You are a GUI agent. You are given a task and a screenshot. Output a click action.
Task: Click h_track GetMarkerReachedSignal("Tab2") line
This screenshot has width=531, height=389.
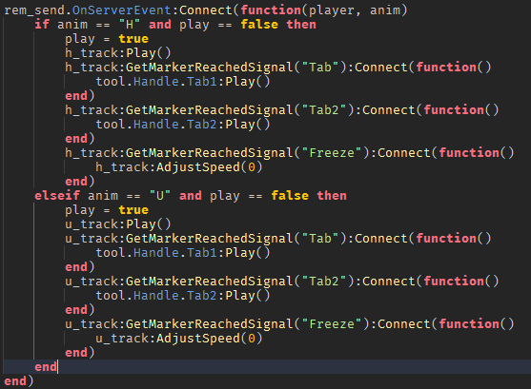pyautogui.click(x=282, y=110)
